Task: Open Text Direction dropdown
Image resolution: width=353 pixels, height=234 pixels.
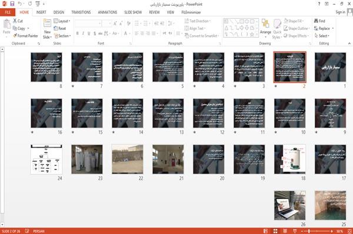Action: pyautogui.click(x=198, y=21)
